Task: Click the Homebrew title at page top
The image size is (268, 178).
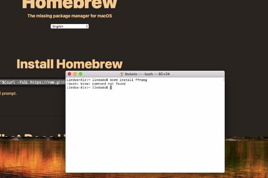Action: click(70, 4)
